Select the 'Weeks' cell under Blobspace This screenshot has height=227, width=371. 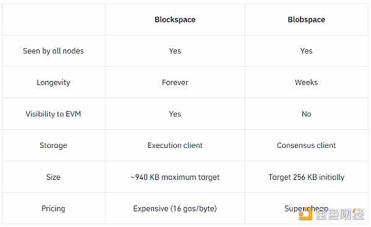tap(307, 82)
